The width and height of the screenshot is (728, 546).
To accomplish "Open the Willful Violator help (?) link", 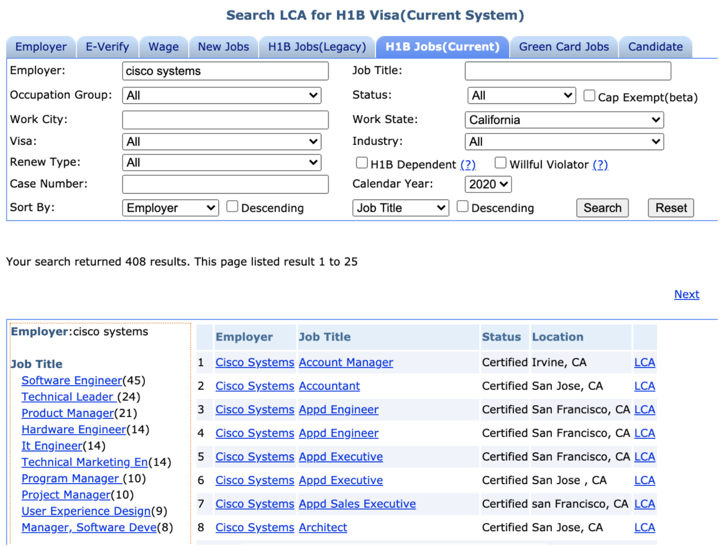I will click(600, 165).
